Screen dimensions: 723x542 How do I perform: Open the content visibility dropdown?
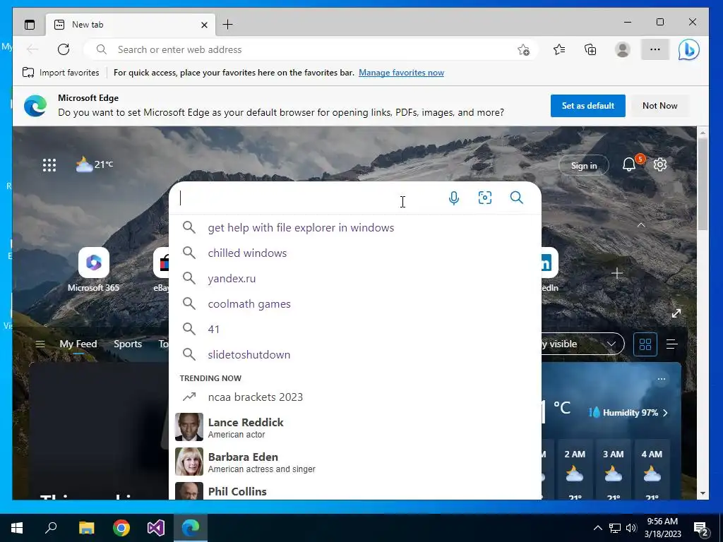click(x=582, y=344)
